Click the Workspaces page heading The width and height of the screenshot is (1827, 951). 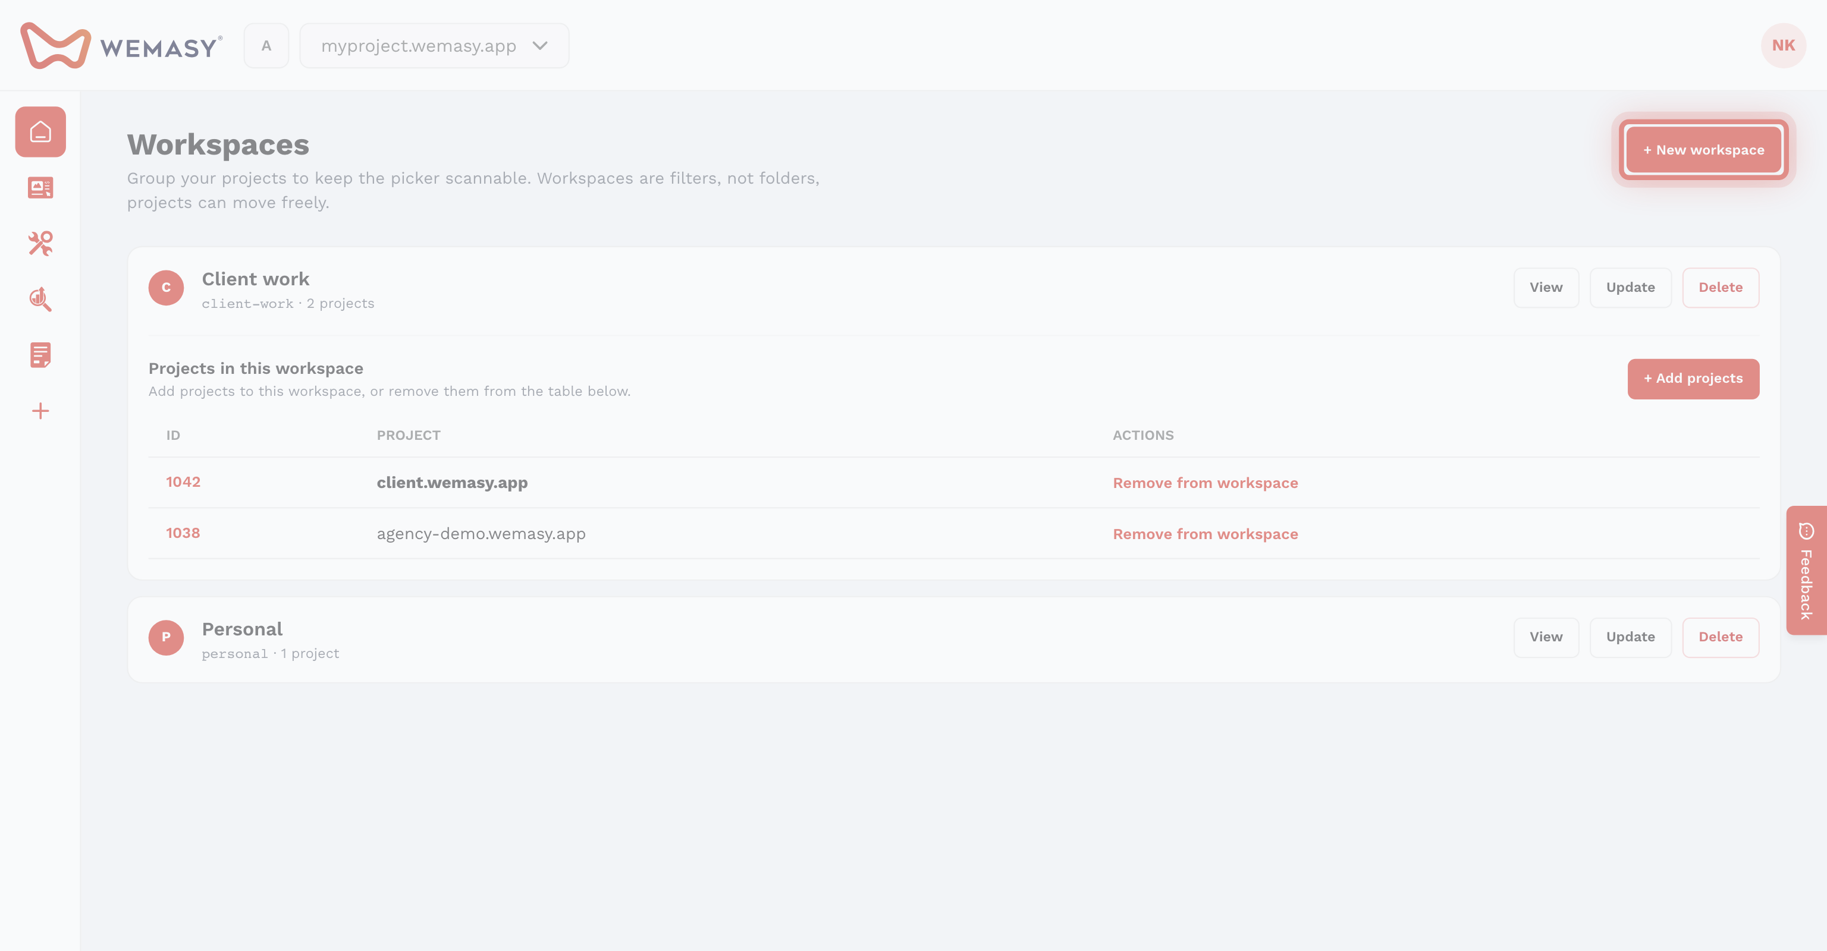(x=218, y=144)
